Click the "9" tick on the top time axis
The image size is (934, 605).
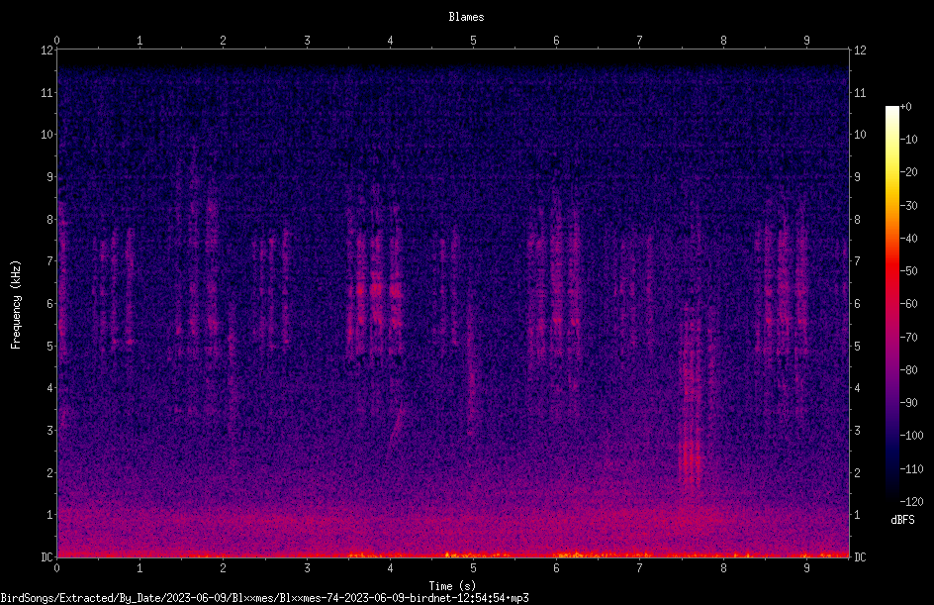(x=806, y=41)
